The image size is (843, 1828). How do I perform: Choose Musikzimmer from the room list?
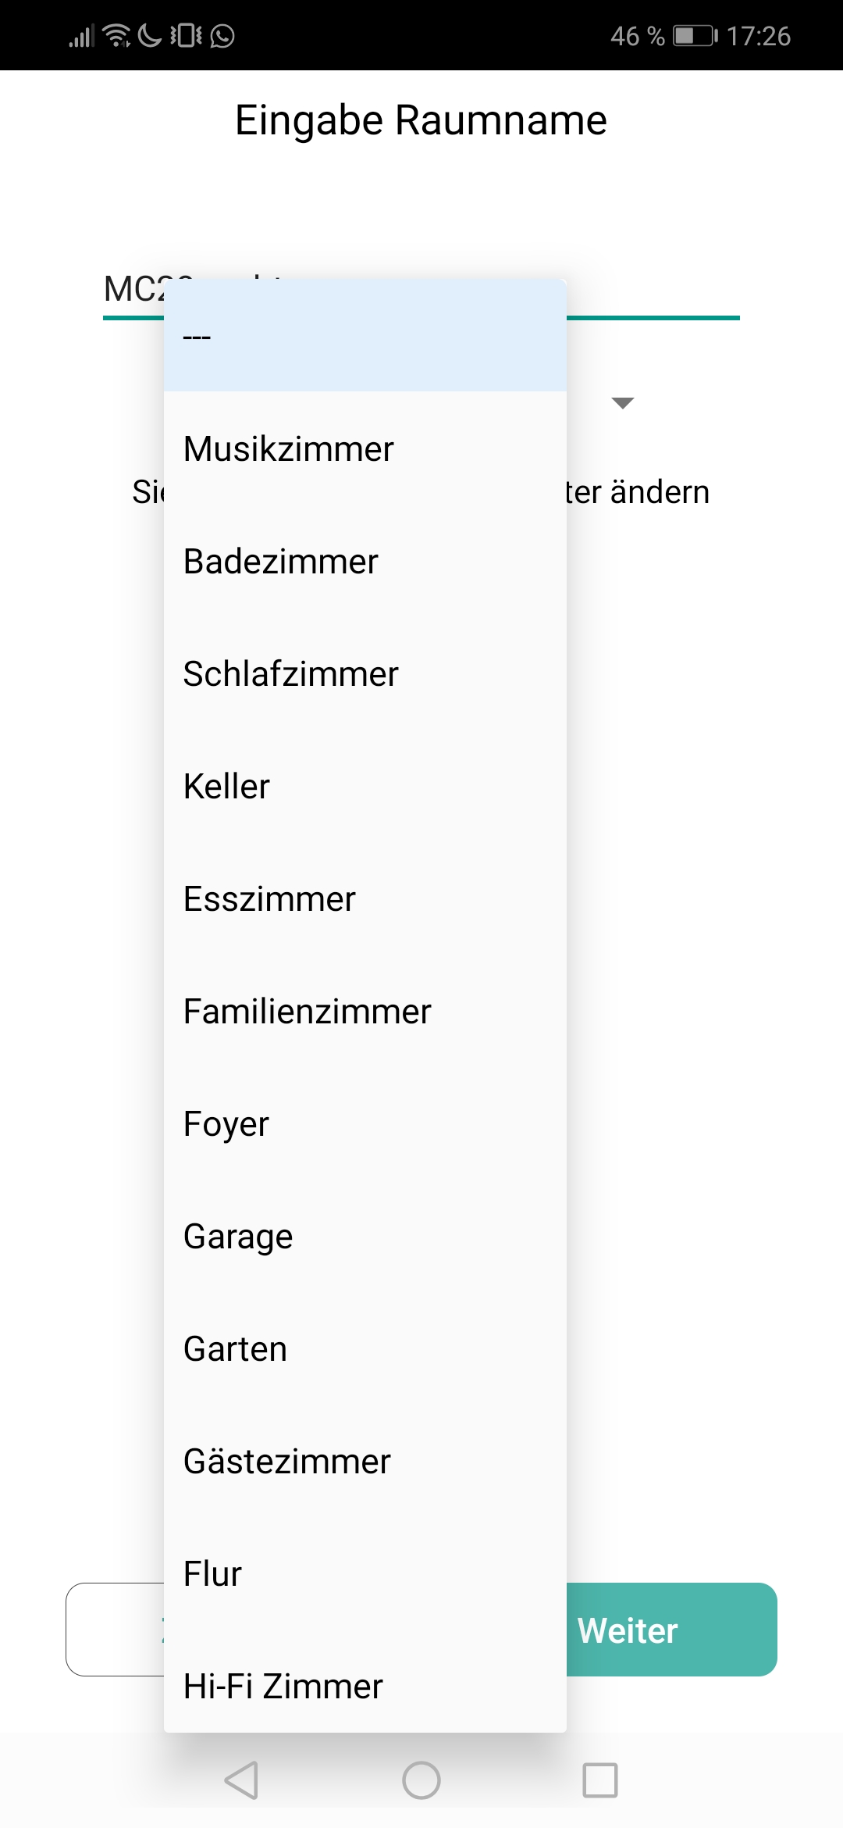[x=365, y=449]
